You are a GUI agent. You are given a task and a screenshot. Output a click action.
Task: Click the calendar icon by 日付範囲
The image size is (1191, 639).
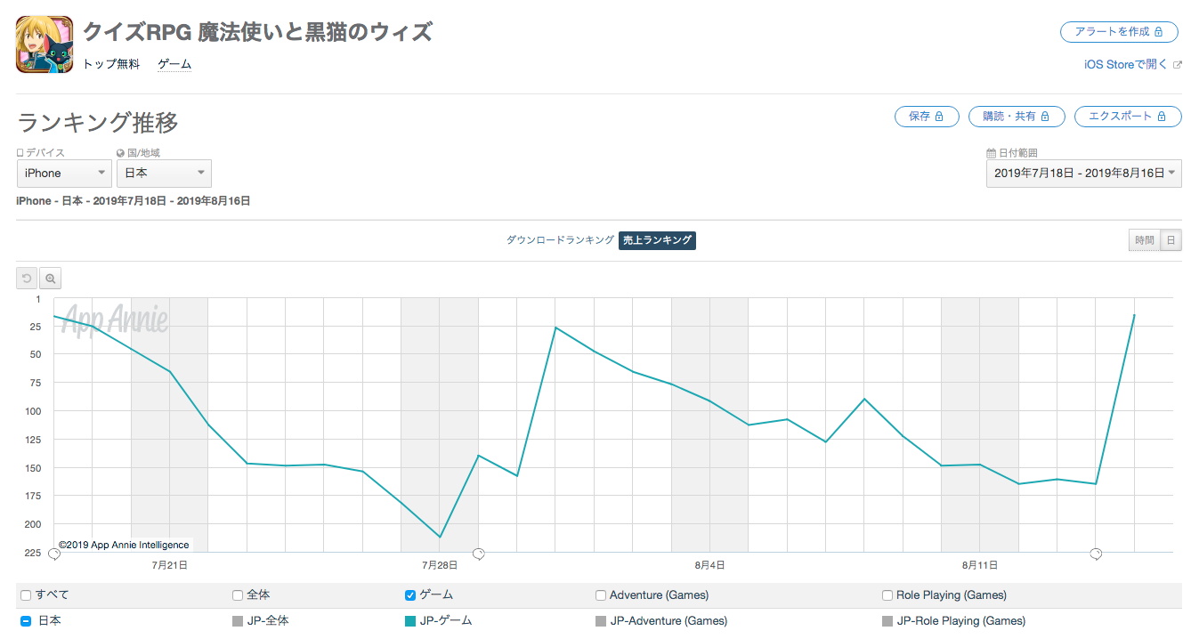tap(991, 153)
